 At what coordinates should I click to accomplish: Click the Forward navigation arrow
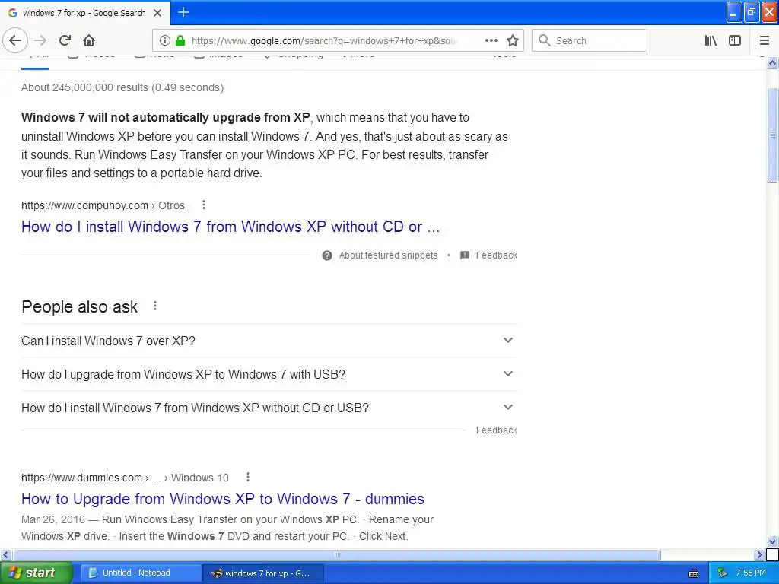pyautogui.click(x=40, y=40)
